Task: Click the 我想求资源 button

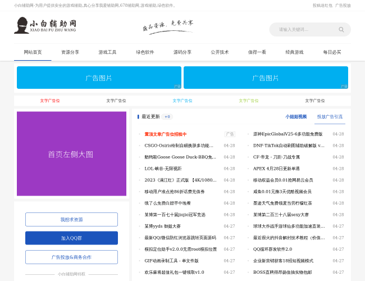Action: coord(71,220)
